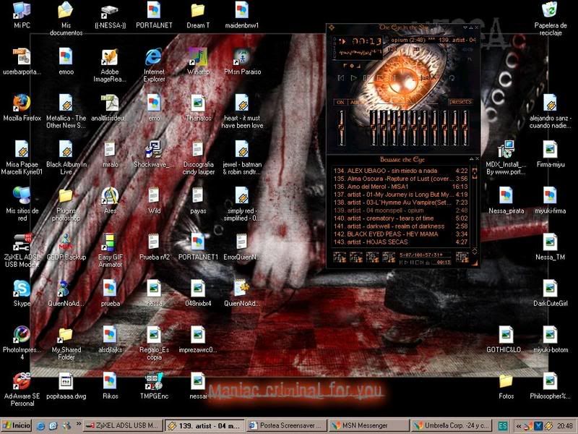Expand Quick Launch overflow chevron

(x=78, y=423)
